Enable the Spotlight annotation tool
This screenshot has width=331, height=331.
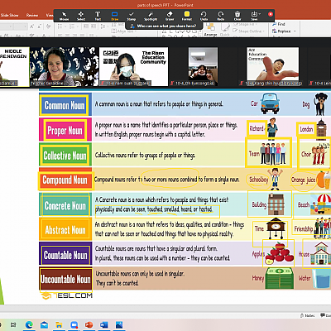pyautogui.click(x=151, y=16)
